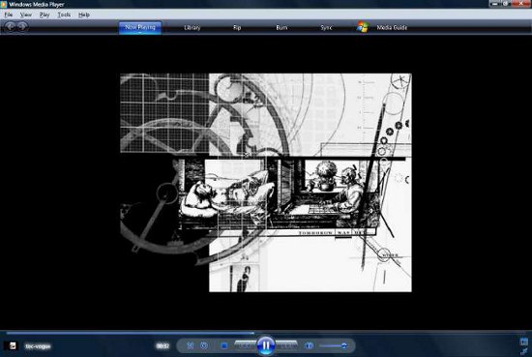Stop the video with the Stop button
The width and height of the screenshot is (532, 357).
click(x=224, y=345)
